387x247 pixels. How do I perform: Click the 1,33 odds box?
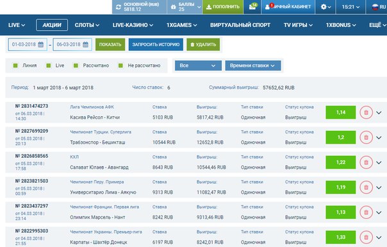341,237
